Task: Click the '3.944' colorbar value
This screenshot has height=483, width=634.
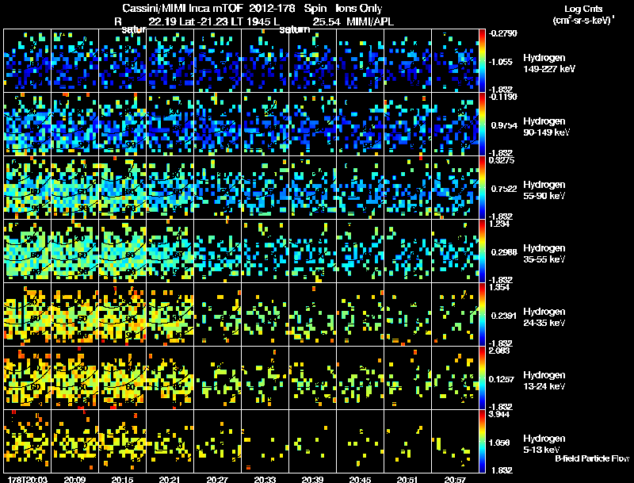Action: point(499,414)
